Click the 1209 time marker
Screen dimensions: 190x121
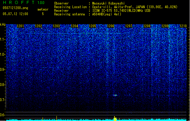(165, 26)
